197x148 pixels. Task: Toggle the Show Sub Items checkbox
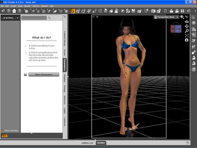pyautogui.click(x=3, y=131)
